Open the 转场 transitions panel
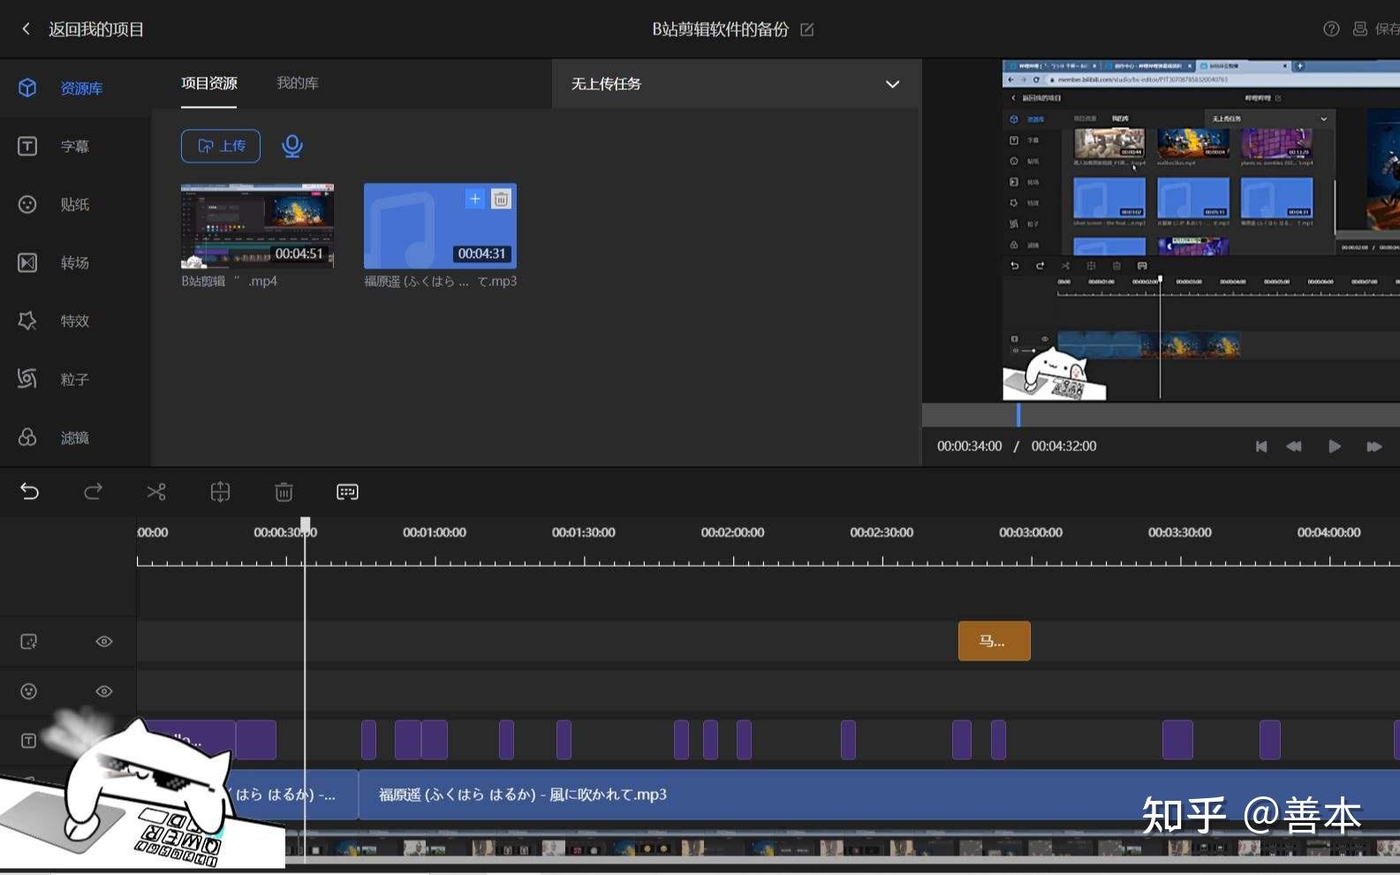This screenshot has width=1400, height=875. coord(74,263)
